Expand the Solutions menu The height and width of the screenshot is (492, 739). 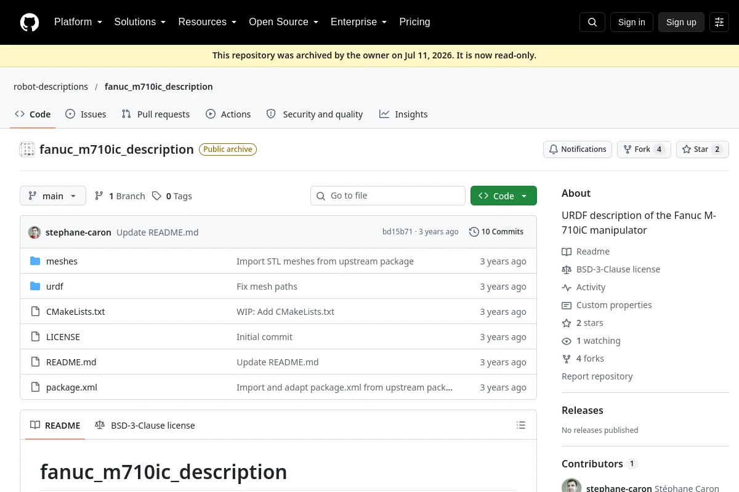pyautogui.click(x=140, y=22)
